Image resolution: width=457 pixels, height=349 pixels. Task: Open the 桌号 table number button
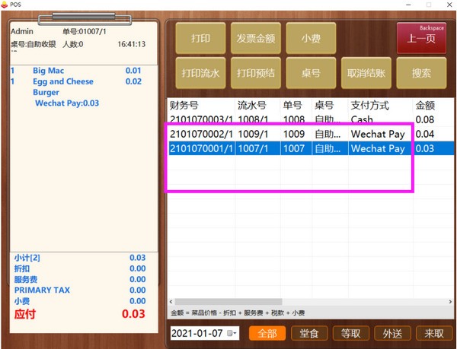click(311, 73)
